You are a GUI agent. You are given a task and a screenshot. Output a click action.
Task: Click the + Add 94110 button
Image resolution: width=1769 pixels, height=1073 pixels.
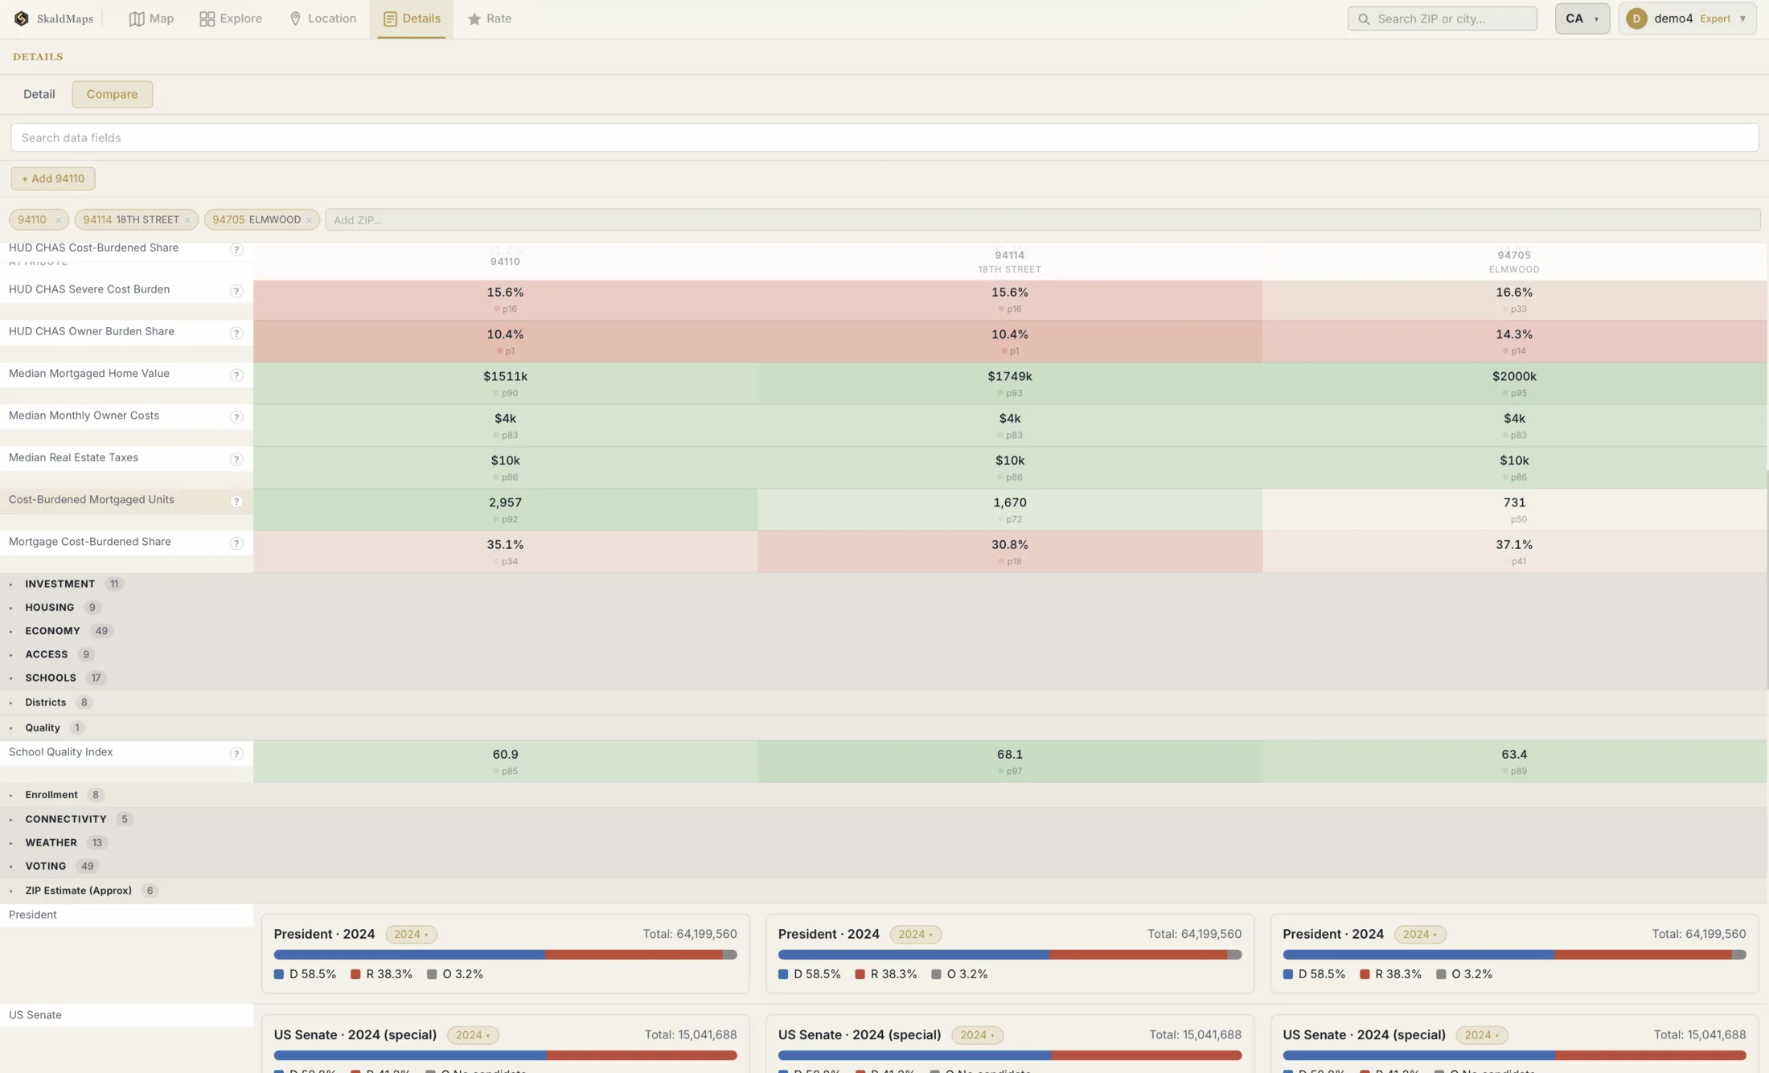(x=53, y=178)
